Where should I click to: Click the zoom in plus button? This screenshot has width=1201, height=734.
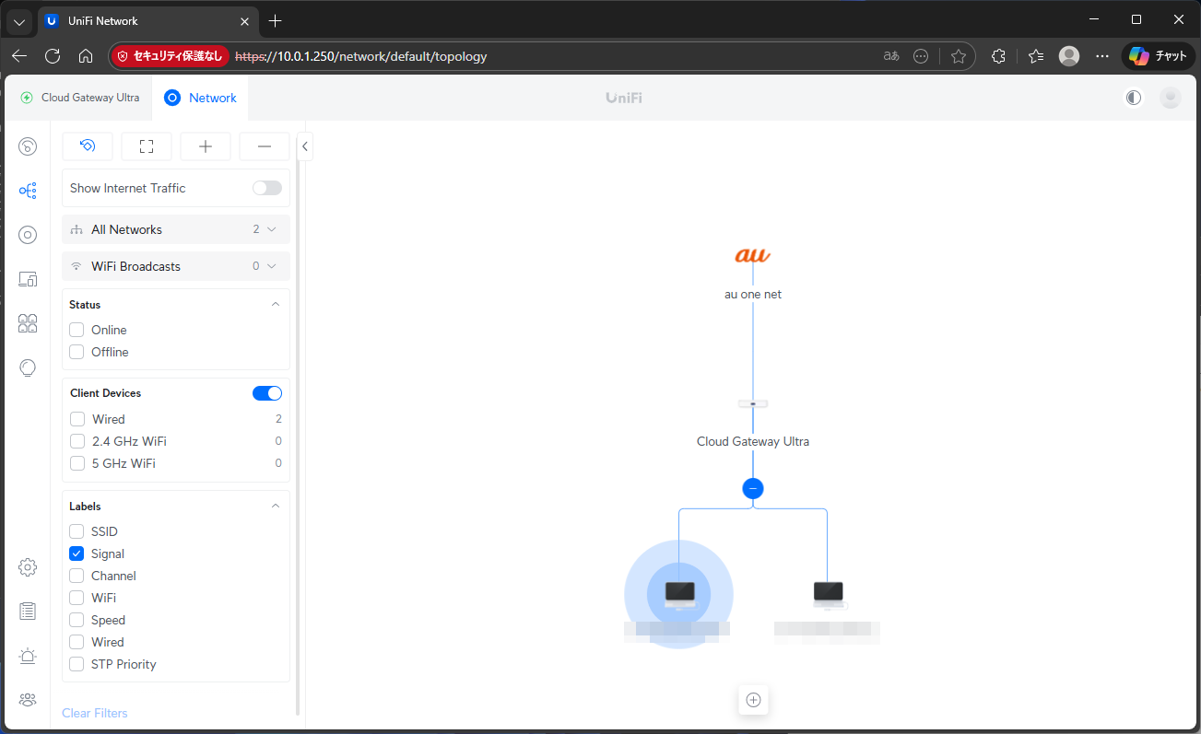click(x=206, y=146)
